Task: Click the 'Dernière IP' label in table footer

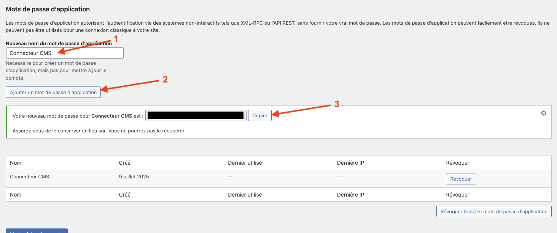Action: click(350, 195)
